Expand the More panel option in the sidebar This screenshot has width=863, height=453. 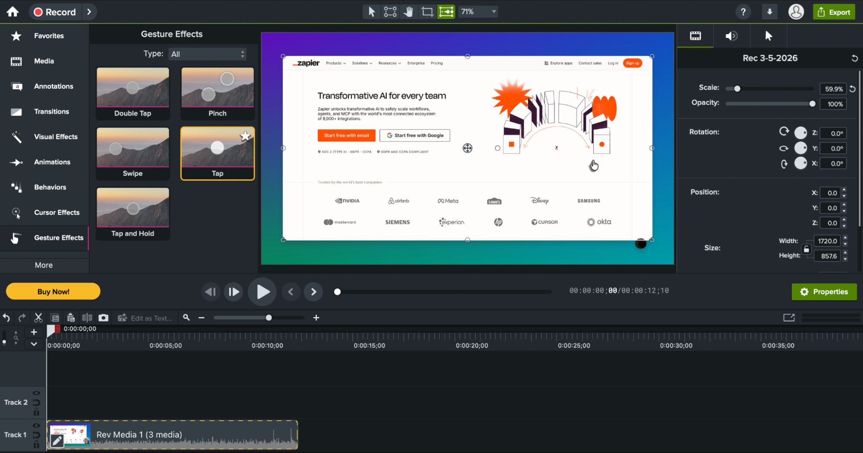[x=44, y=265]
